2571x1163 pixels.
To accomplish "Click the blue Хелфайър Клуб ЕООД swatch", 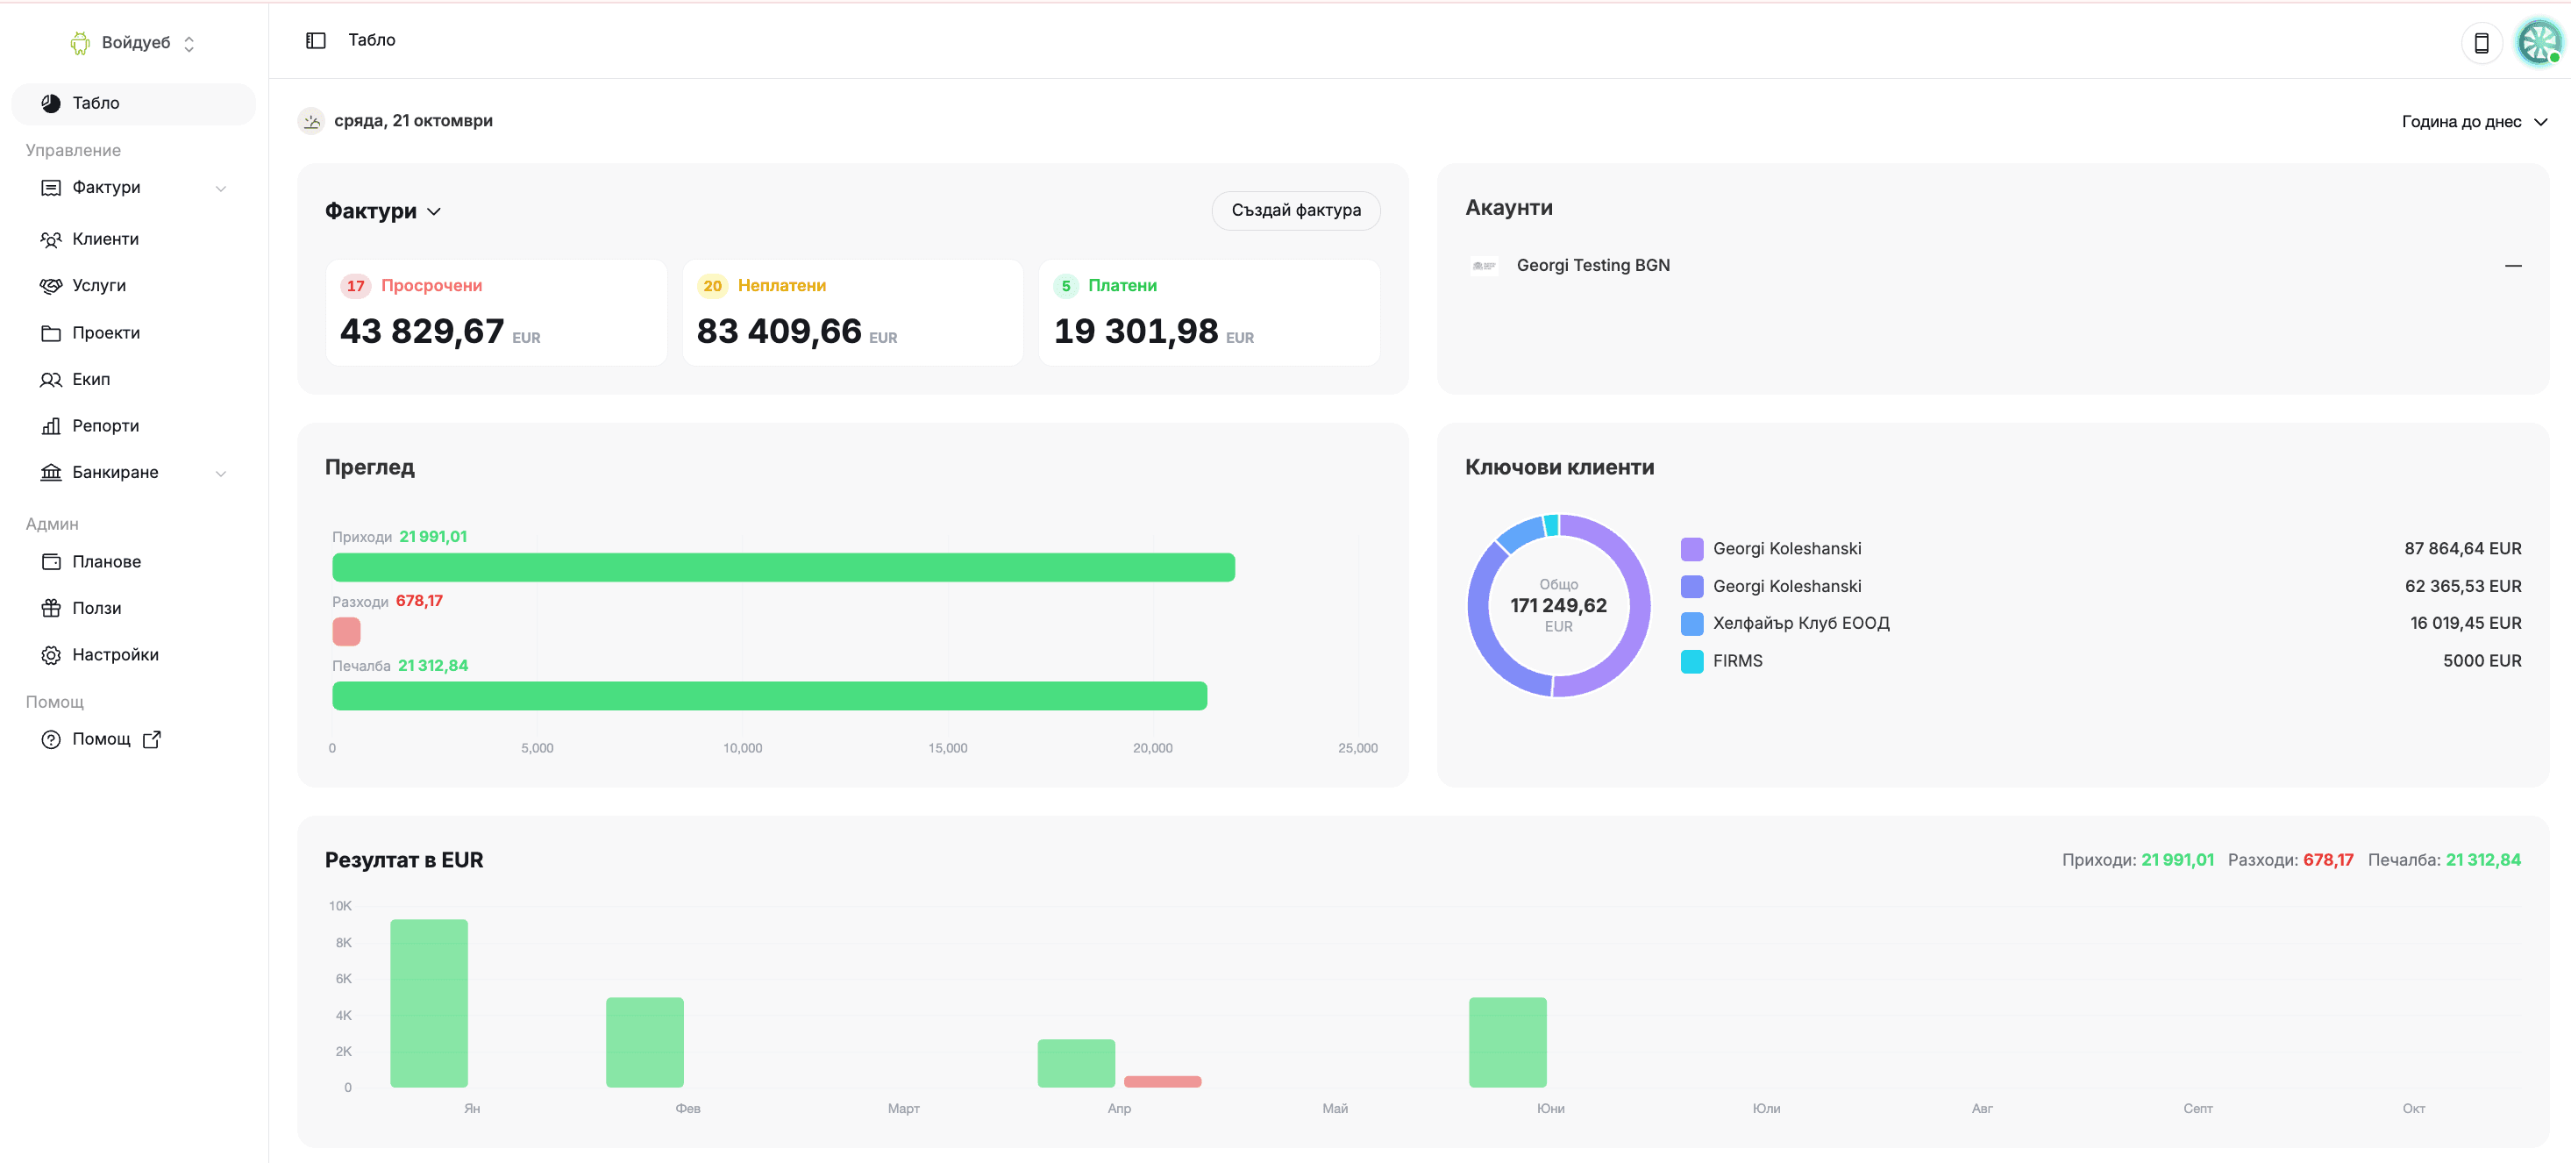I will [x=1691, y=624].
